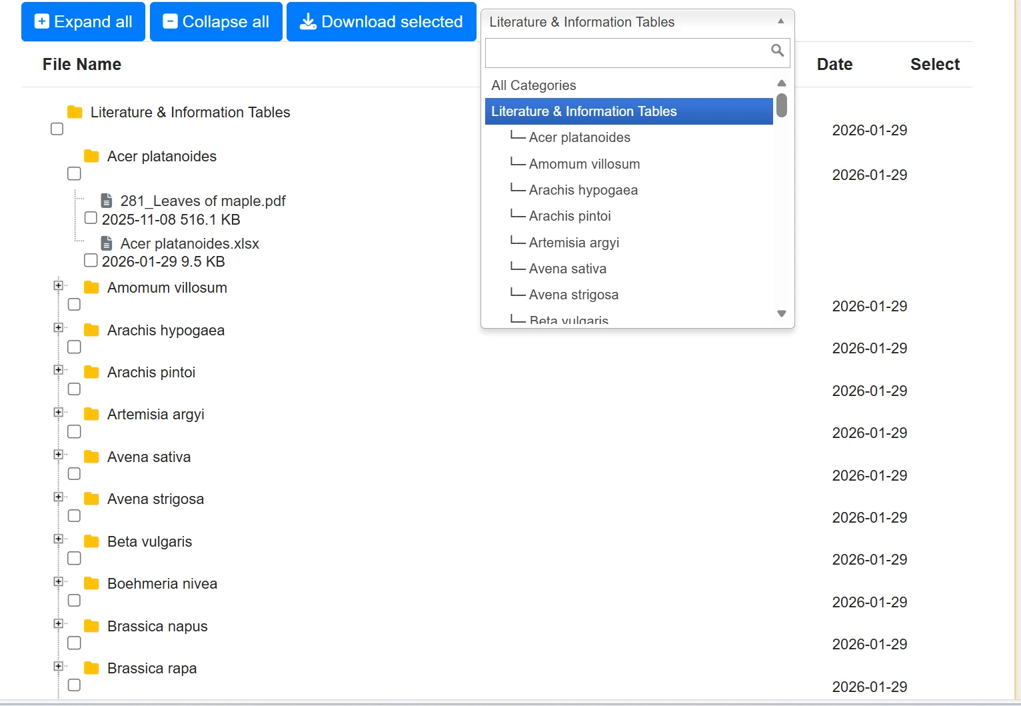Select the 281_Leaves of maple.pdf checkbox
Viewport: 1021px width, 706px height.
[91, 218]
